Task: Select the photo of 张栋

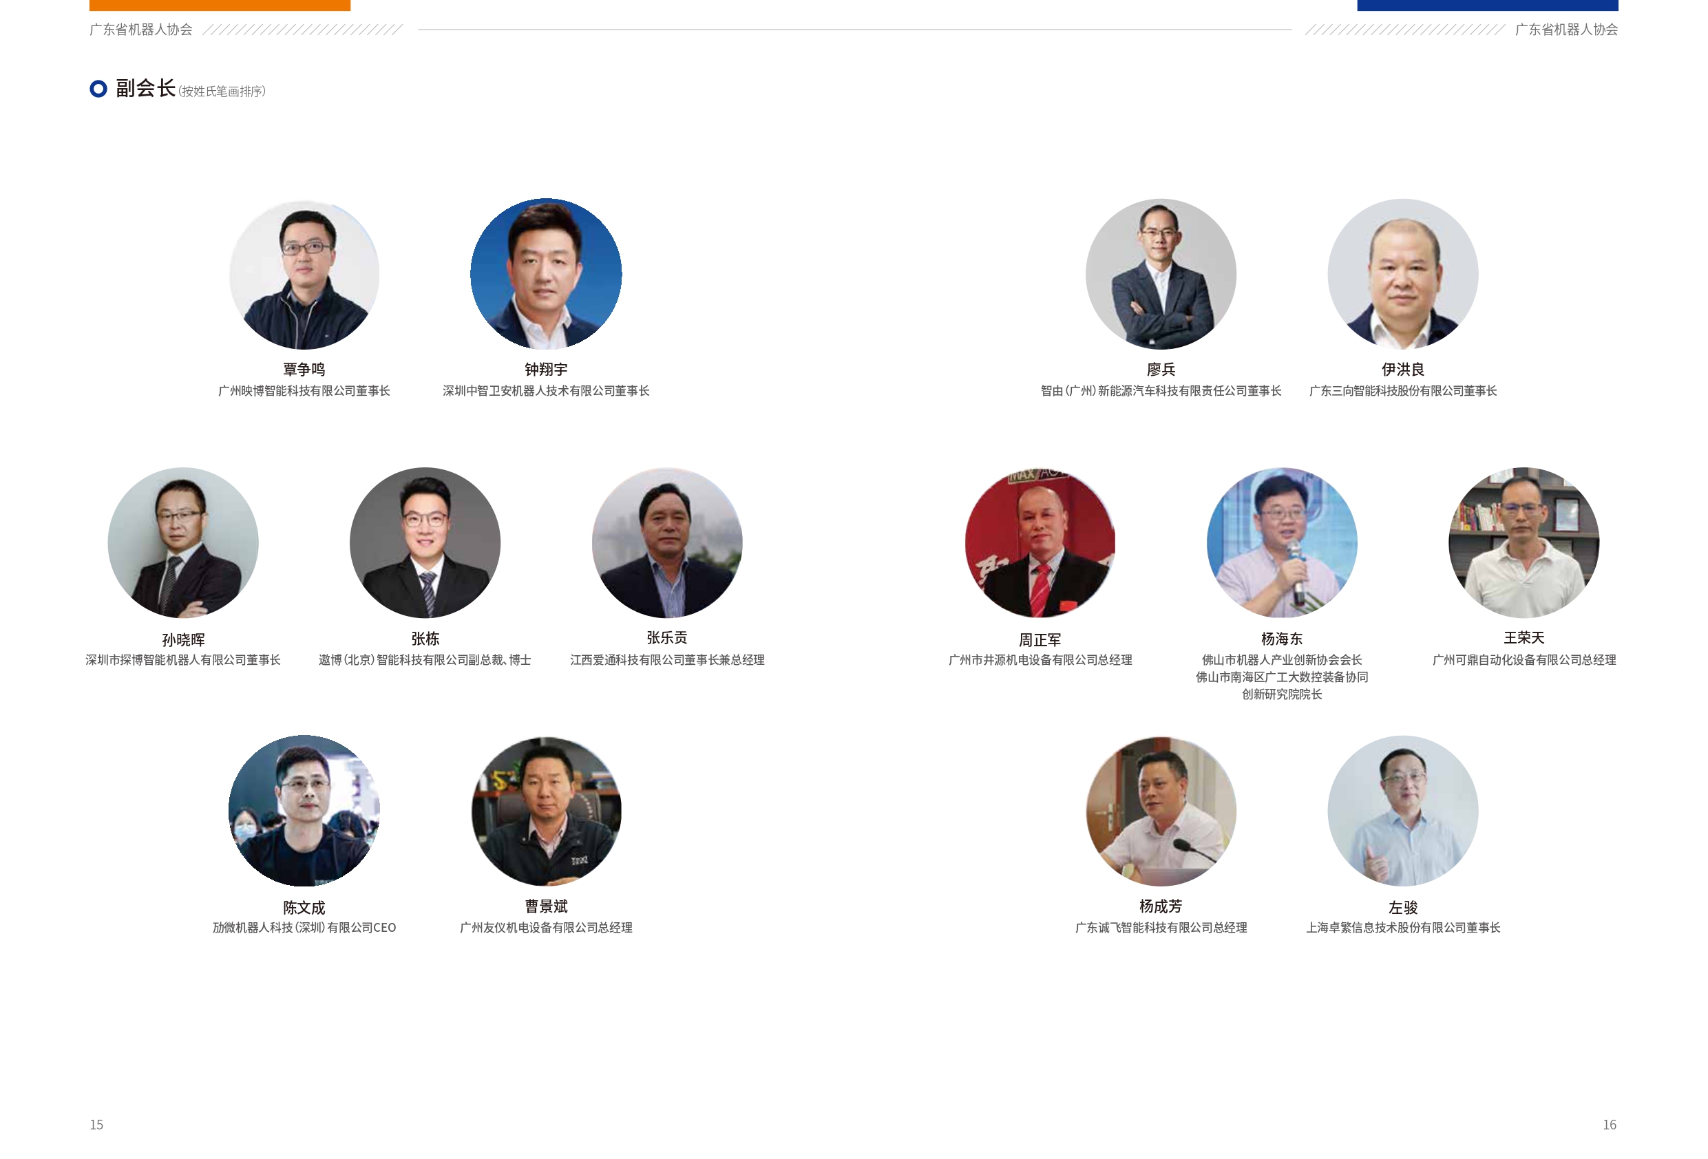Action: coord(425,543)
